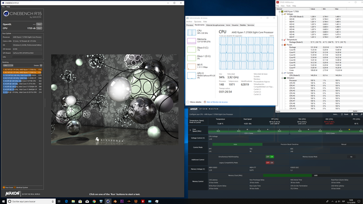Launch Google Chrome from taskbar
Screen dimensions: 363x204
coord(94,202)
